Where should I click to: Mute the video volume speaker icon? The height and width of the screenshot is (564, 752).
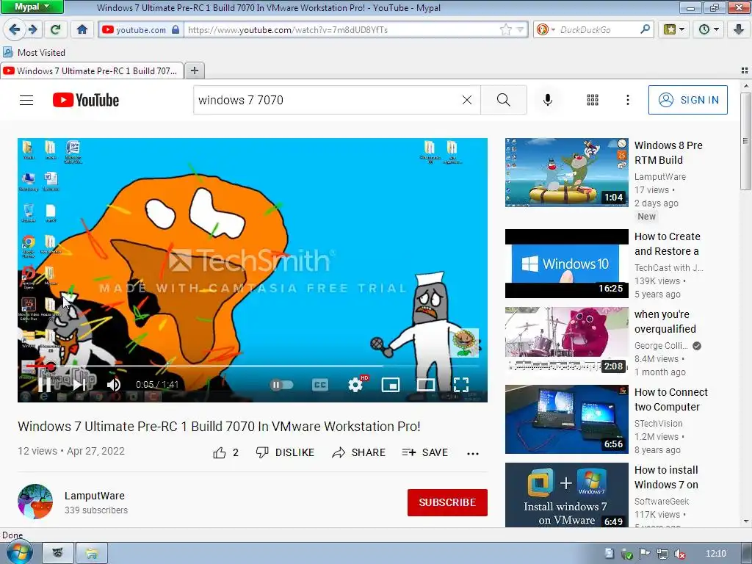click(x=114, y=384)
